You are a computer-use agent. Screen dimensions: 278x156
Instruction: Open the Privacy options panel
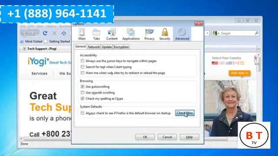click(149, 34)
